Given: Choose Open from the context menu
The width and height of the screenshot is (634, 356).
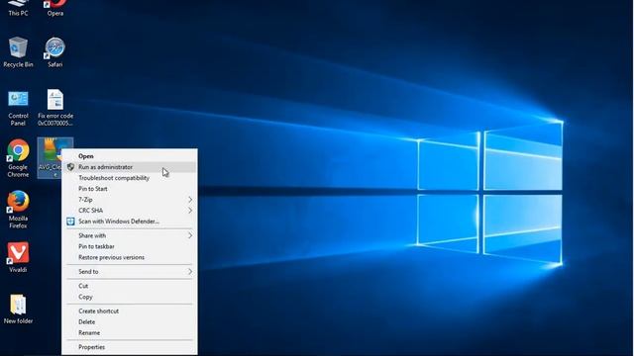Looking at the screenshot, I should click(x=130, y=156).
